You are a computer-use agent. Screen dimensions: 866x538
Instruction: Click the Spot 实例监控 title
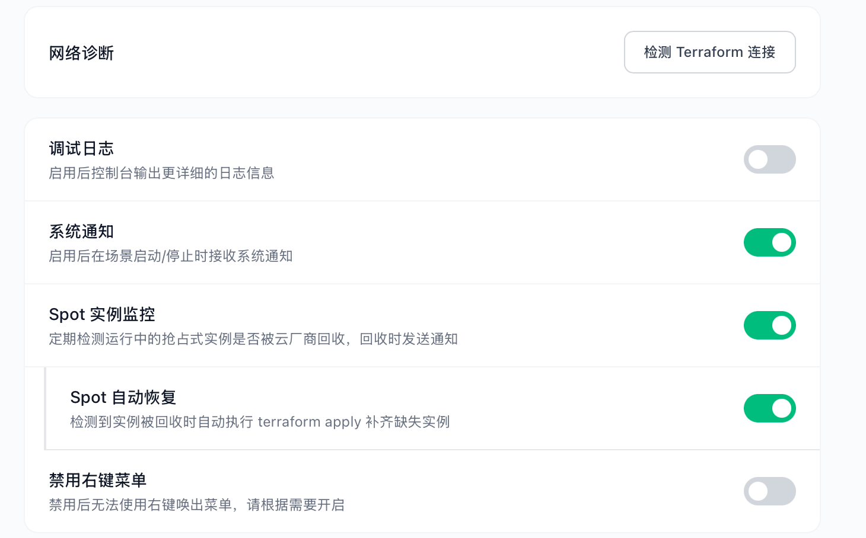coord(102,314)
